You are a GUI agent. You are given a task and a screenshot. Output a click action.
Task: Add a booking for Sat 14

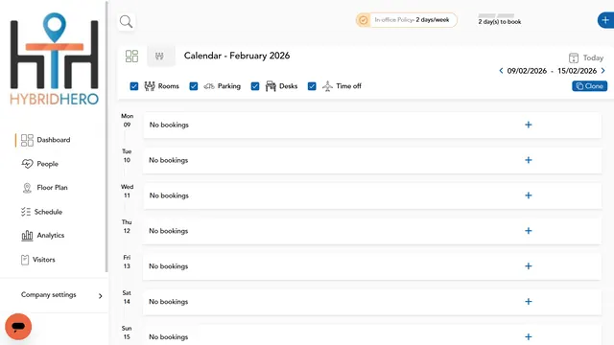[529, 302]
